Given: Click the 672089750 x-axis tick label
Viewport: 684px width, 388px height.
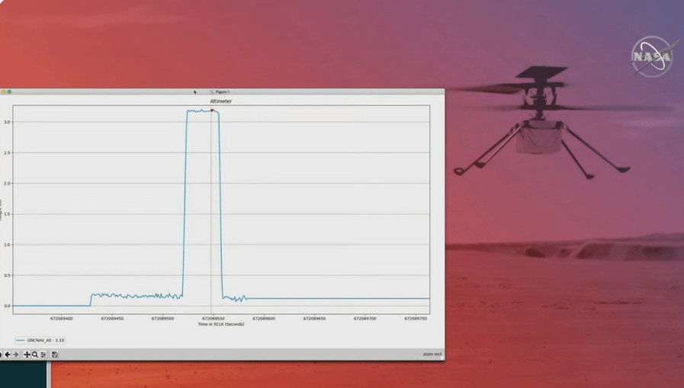Looking at the screenshot, I should (x=416, y=319).
